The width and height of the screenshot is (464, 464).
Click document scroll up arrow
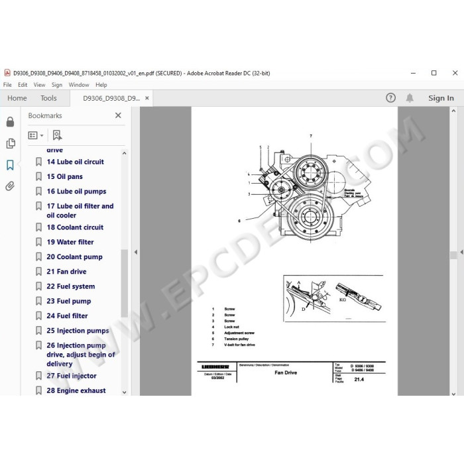click(453, 111)
